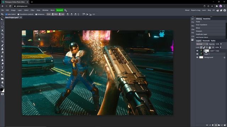Click the search magnifier in the menu bar

66,10
